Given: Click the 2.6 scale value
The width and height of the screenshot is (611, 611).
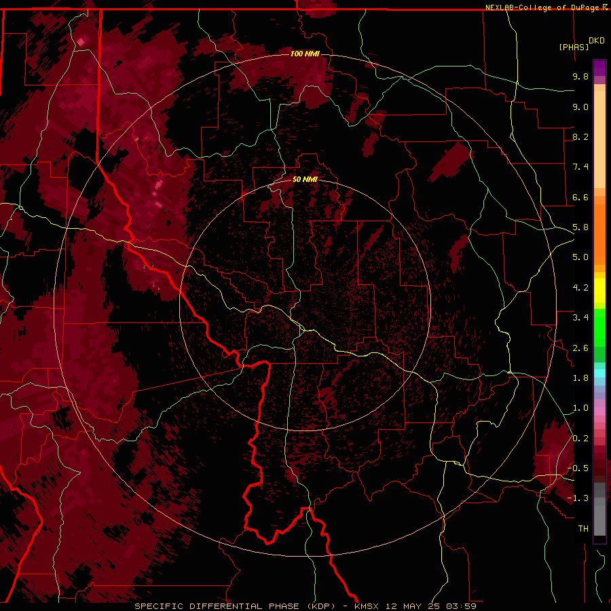Looking at the screenshot, I should 580,348.
